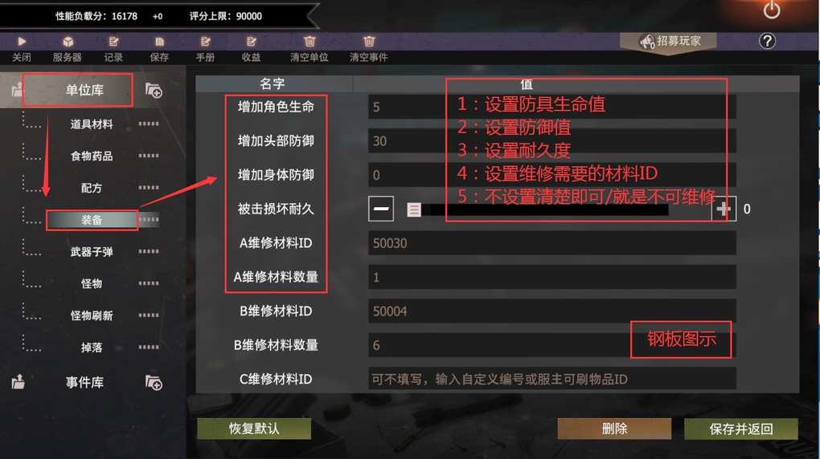Open the 记录 log icon
This screenshot has width=820, height=459.
click(x=113, y=41)
